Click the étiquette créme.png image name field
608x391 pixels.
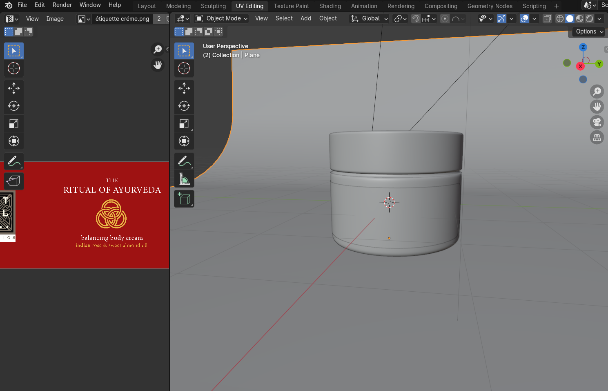coord(122,19)
